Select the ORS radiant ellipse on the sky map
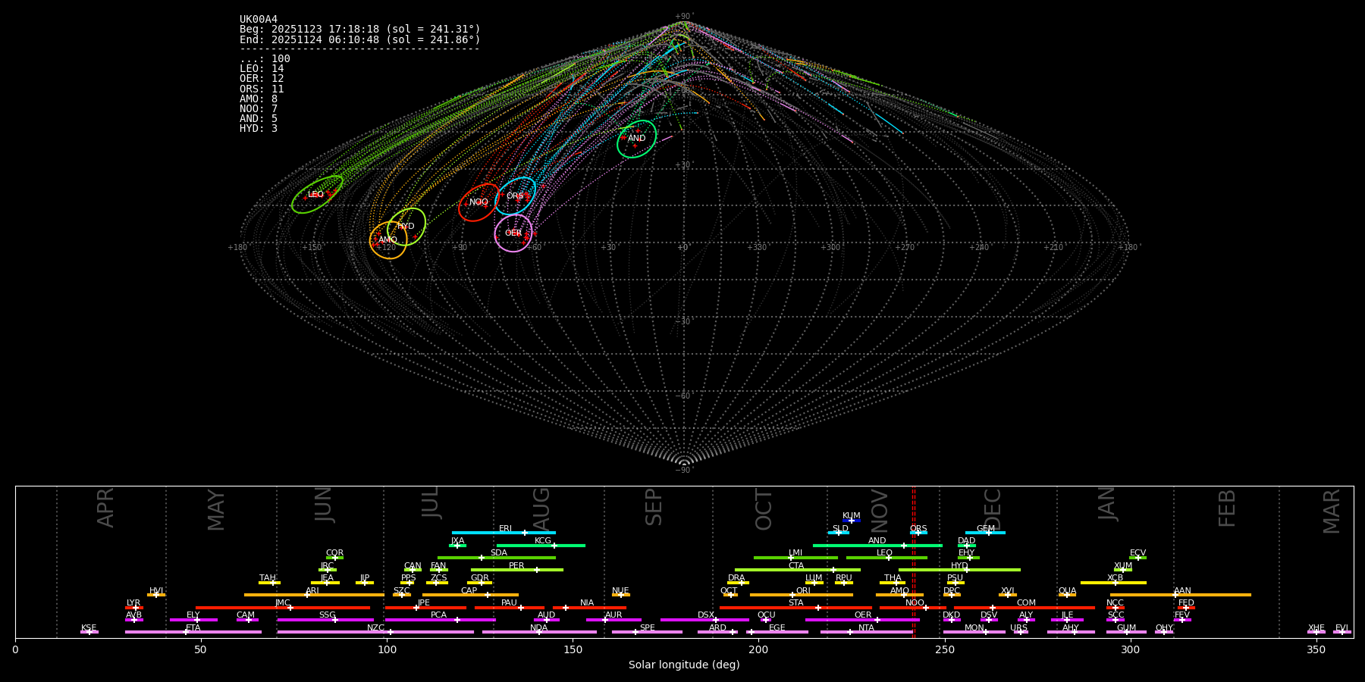This screenshot has width=1365, height=682. pyautogui.click(x=516, y=196)
